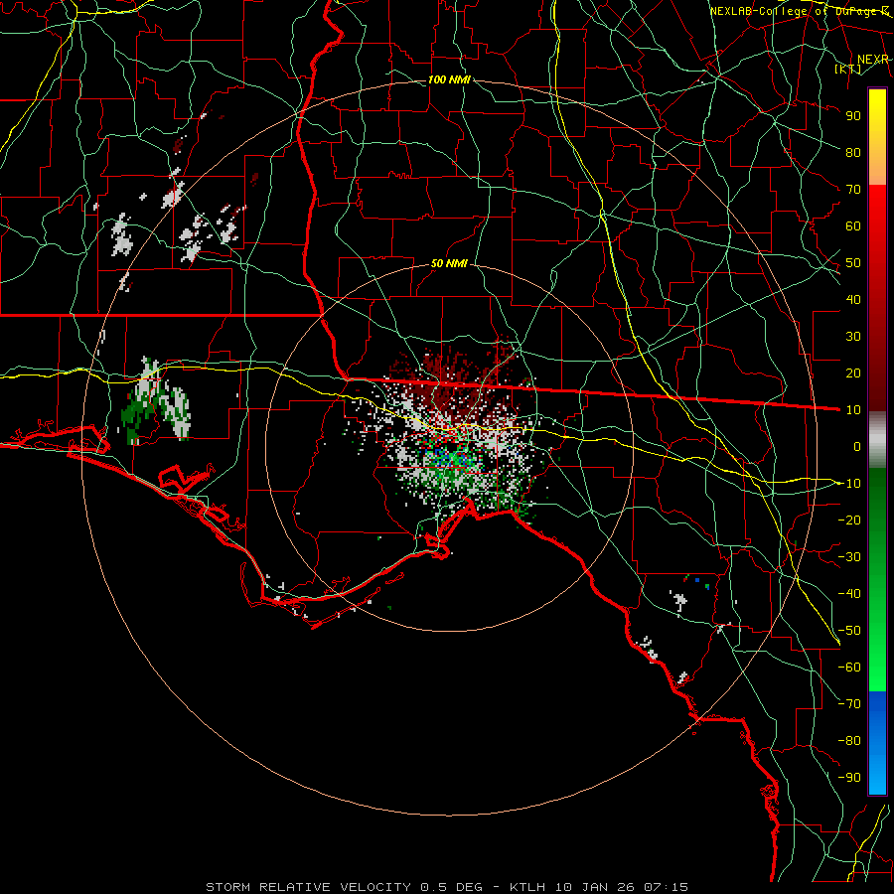Click the "-40" label on velocity scale

point(849,594)
